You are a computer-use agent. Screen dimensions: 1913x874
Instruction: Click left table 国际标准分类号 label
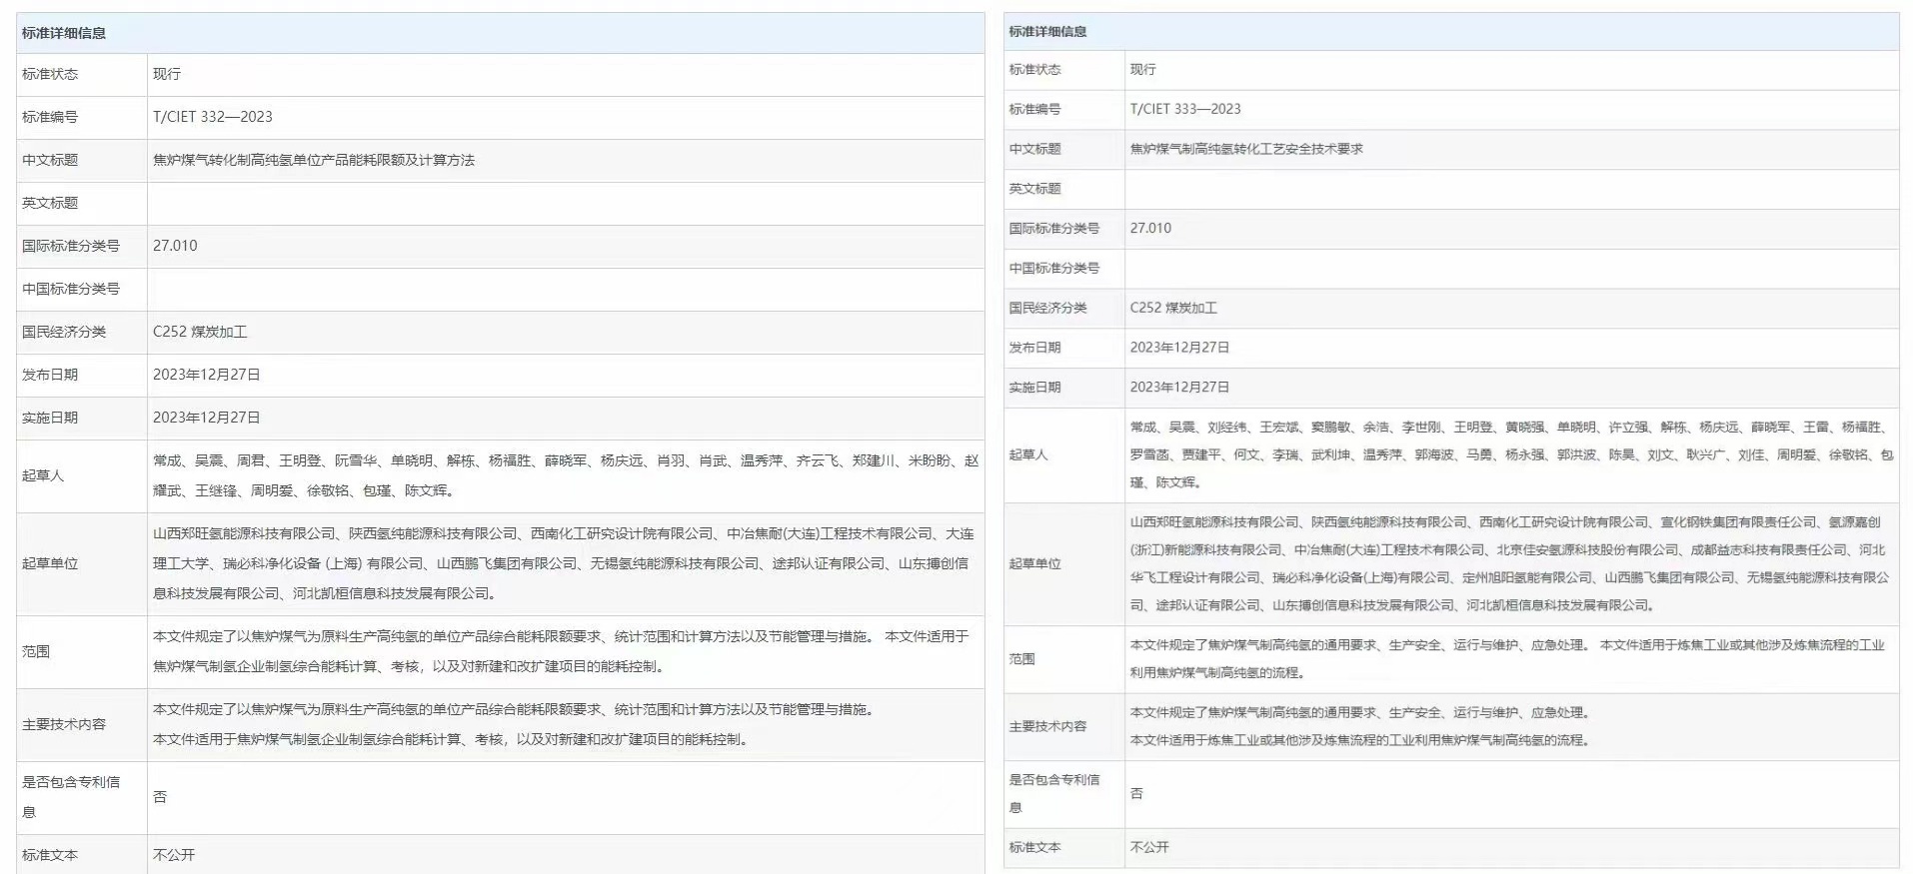coord(71,246)
